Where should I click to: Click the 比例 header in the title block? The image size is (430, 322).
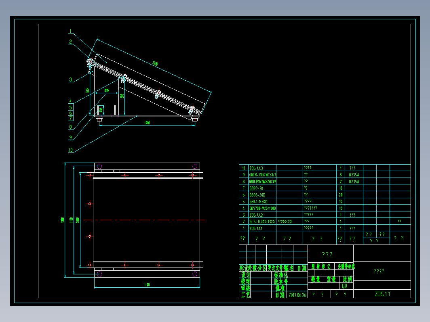(348, 279)
